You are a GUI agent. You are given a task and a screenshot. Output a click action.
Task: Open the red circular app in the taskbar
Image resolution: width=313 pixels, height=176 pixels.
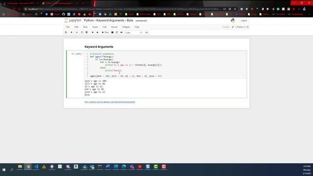(x=140, y=167)
